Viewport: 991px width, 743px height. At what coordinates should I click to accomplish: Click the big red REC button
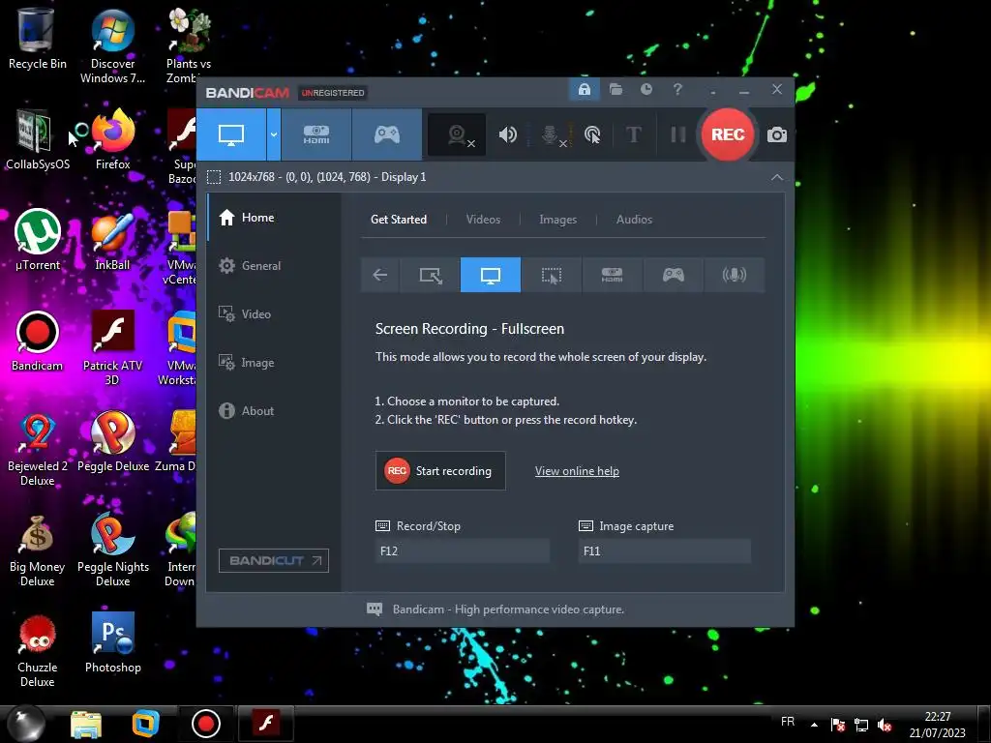point(728,134)
